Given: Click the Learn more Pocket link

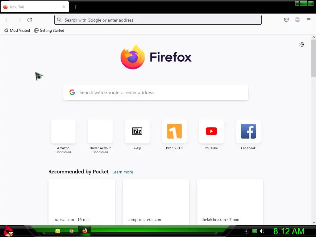Looking at the screenshot, I should 123,172.
